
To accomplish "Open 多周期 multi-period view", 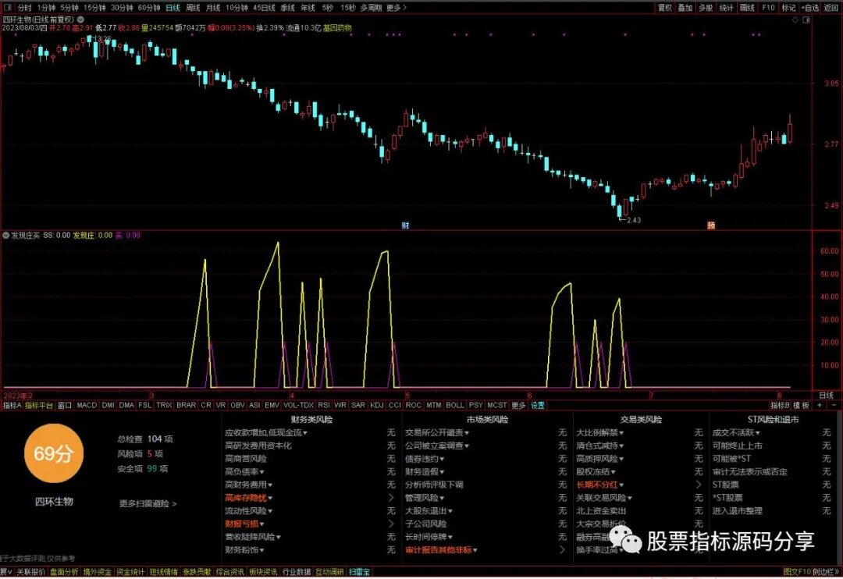I will (371, 8).
